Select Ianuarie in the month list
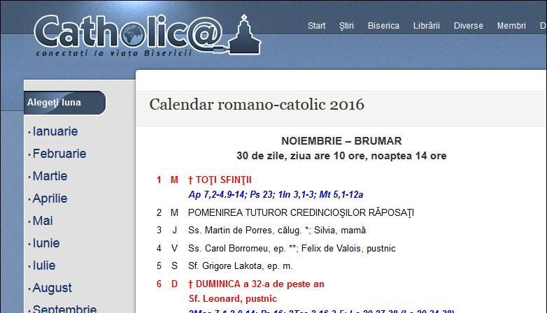547x313 pixels. click(55, 131)
